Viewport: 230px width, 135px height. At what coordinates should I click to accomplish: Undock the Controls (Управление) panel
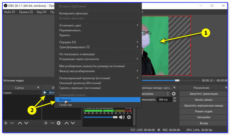point(226,88)
